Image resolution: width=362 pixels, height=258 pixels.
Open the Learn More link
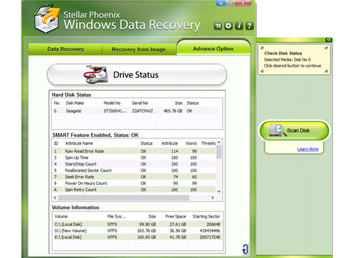click(x=308, y=149)
